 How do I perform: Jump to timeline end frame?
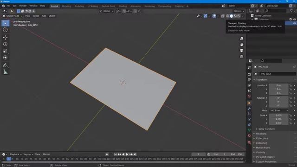pyautogui.click(x=135, y=154)
